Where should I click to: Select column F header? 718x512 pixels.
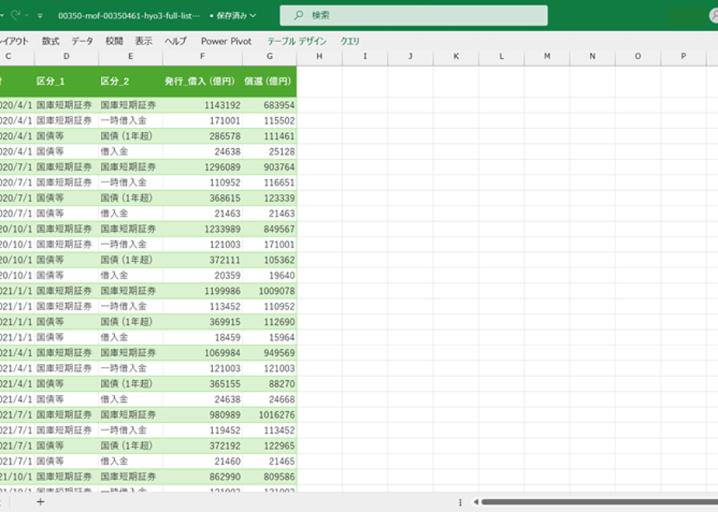tap(202, 56)
